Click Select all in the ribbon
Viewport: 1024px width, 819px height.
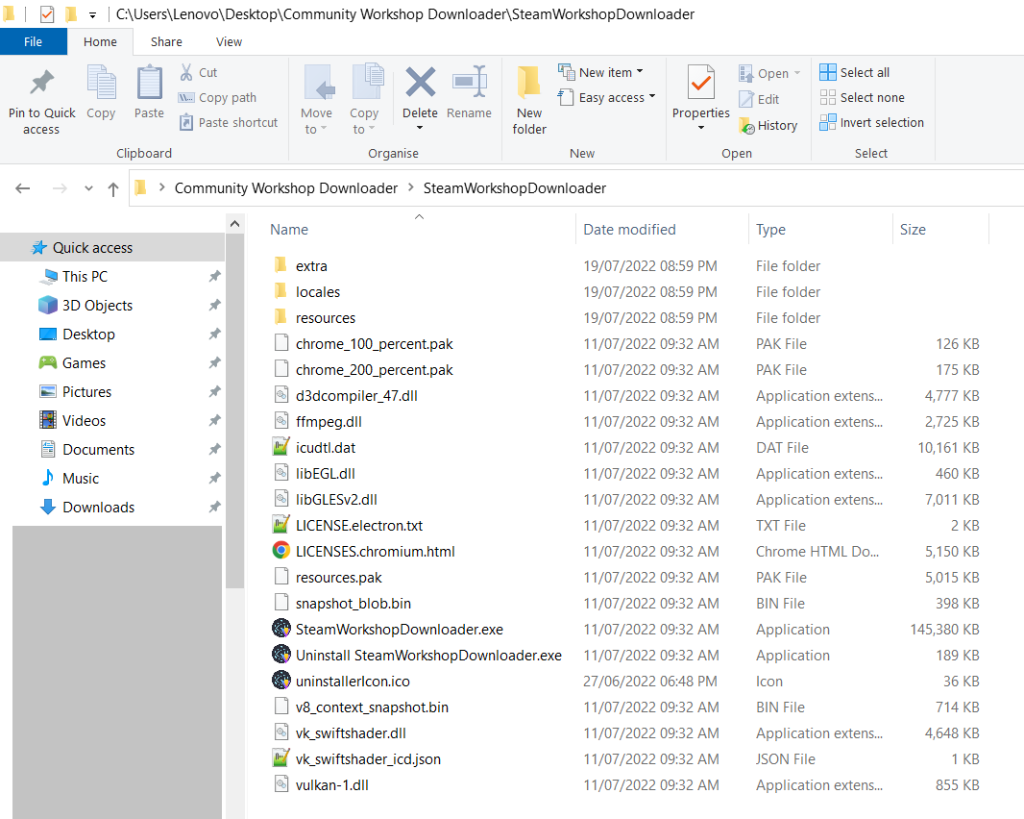coord(855,72)
